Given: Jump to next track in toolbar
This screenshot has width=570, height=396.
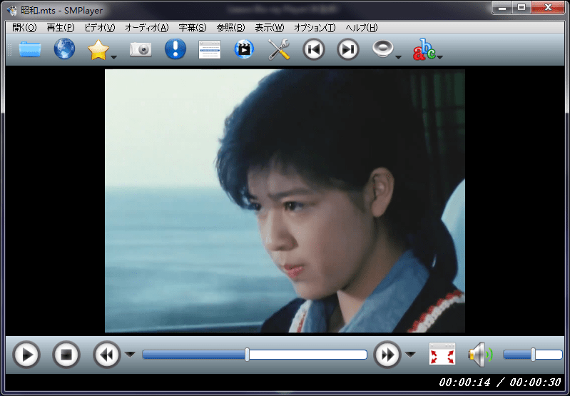Looking at the screenshot, I should (x=348, y=49).
